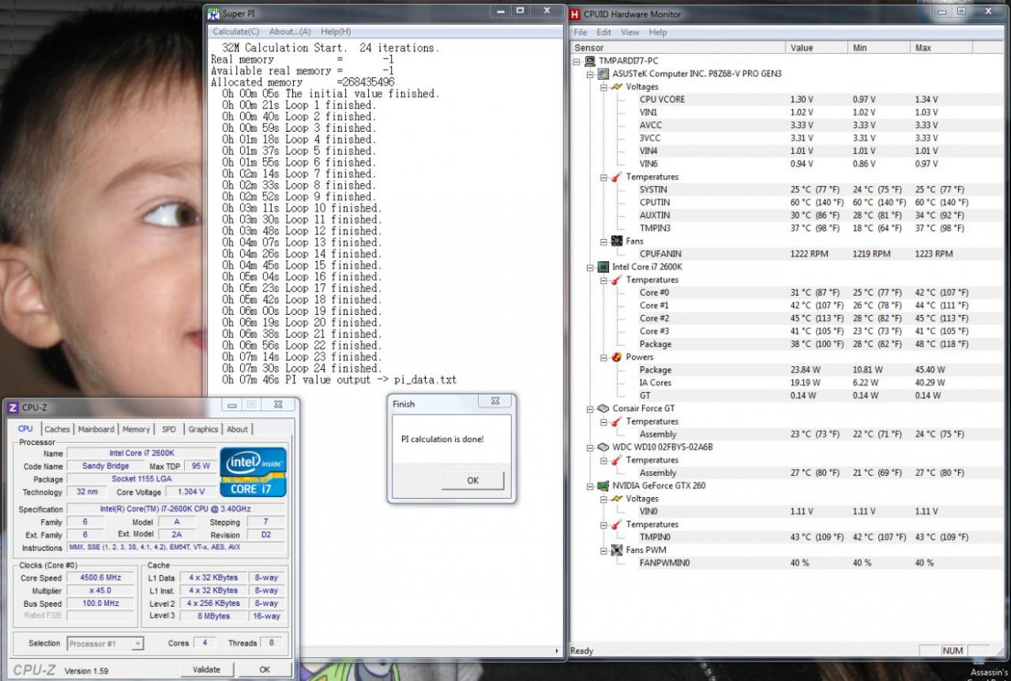Open the Edit menu in Hardware Monitor
The width and height of the screenshot is (1011, 681).
pos(604,32)
